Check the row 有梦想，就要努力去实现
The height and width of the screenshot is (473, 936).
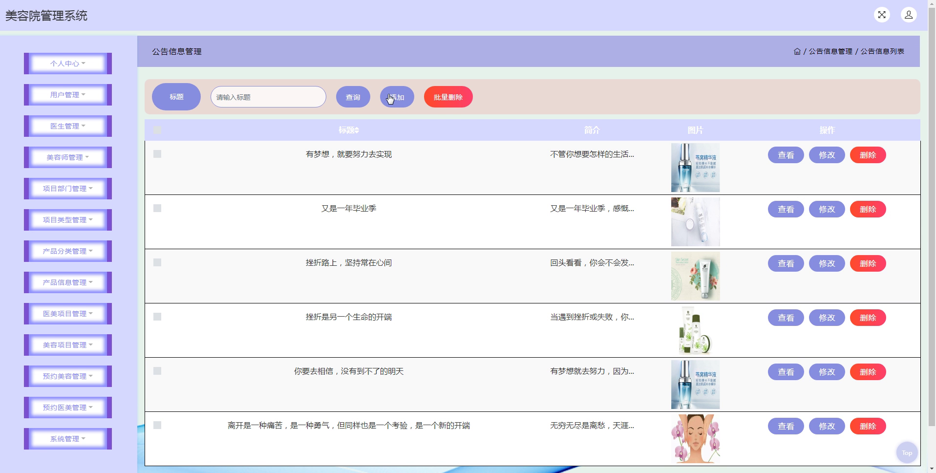pyautogui.click(x=157, y=154)
